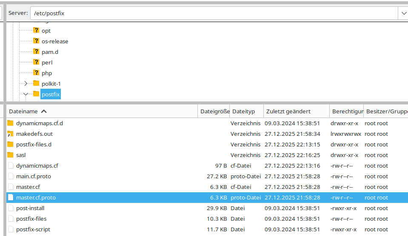
Task: Click the dynamicmaps.cf.d folder icon
Action: [11, 124]
